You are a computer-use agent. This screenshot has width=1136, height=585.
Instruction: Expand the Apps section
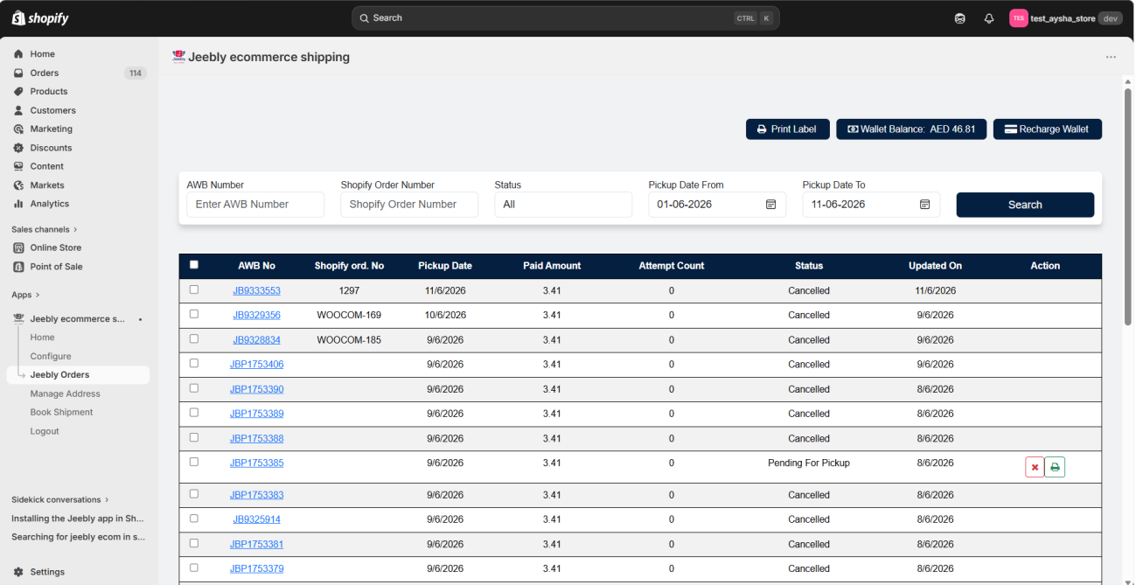tap(26, 295)
